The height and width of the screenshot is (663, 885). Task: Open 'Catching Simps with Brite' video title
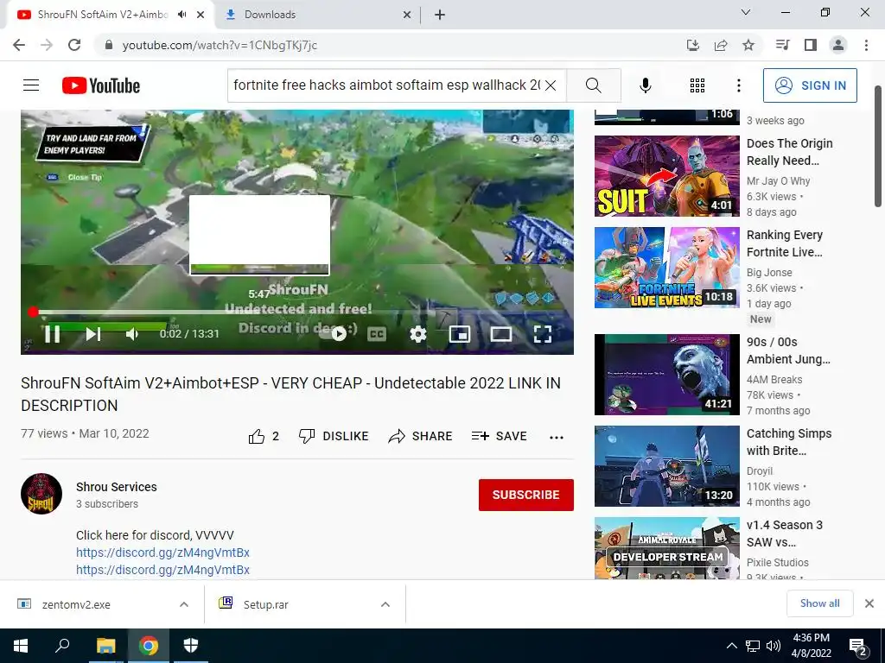pyautogui.click(x=788, y=442)
